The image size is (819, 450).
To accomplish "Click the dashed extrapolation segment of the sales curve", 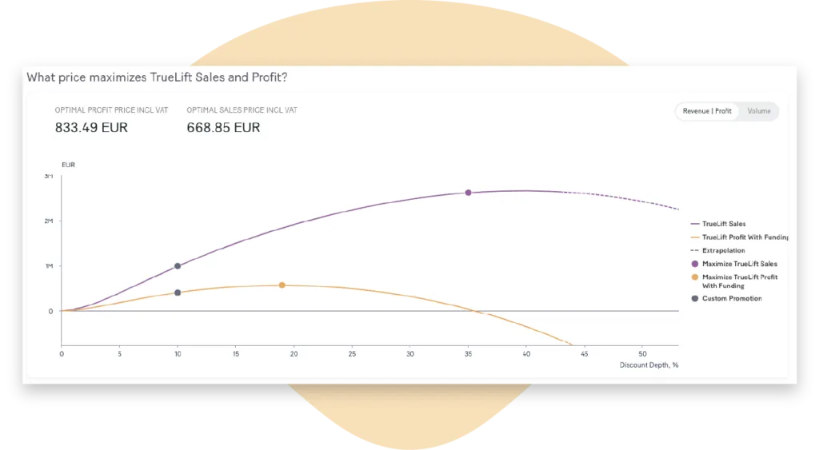I will tap(624, 197).
